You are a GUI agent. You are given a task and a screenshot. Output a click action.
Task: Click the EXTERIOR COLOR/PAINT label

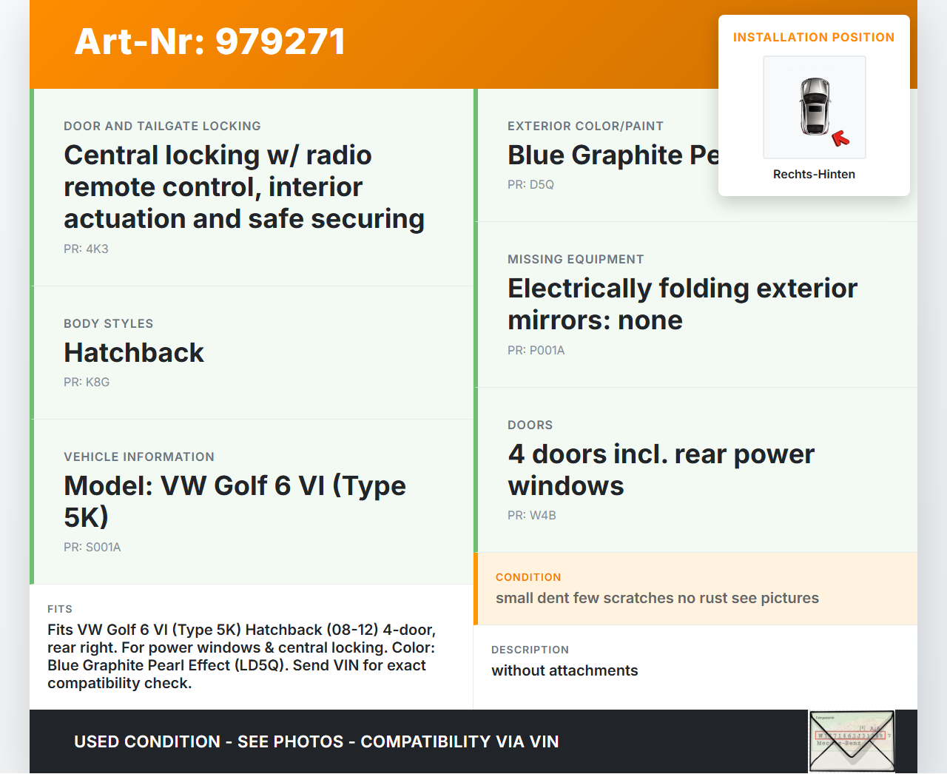coord(585,126)
